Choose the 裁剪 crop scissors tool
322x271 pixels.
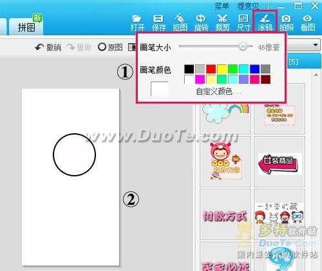click(x=222, y=23)
